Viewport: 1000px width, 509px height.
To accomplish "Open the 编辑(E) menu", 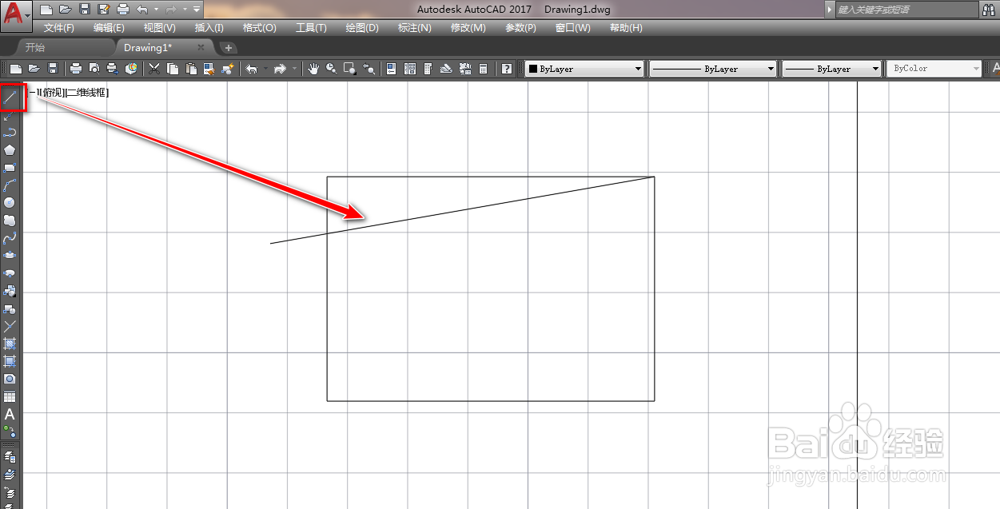I will (x=109, y=28).
